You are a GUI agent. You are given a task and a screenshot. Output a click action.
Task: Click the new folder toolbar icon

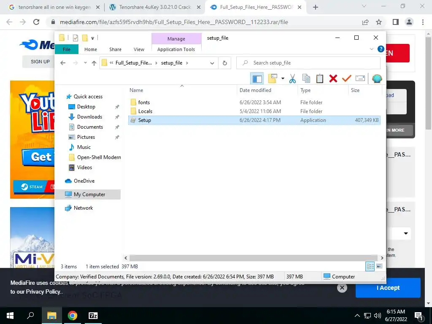coord(273,79)
